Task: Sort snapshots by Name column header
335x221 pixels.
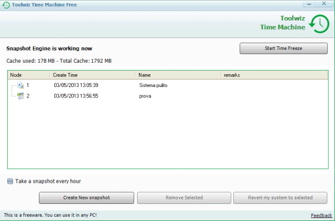Action: pyautogui.click(x=178, y=75)
